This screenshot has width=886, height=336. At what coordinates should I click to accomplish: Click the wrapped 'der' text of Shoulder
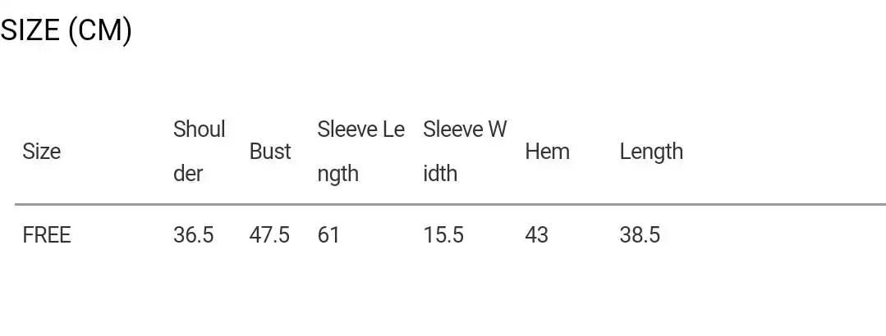pyautogui.click(x=188, y=174)
